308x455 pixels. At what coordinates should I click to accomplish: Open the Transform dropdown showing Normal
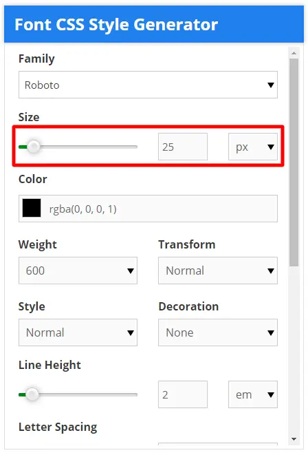pyautogui.click(x=218, y=271)
